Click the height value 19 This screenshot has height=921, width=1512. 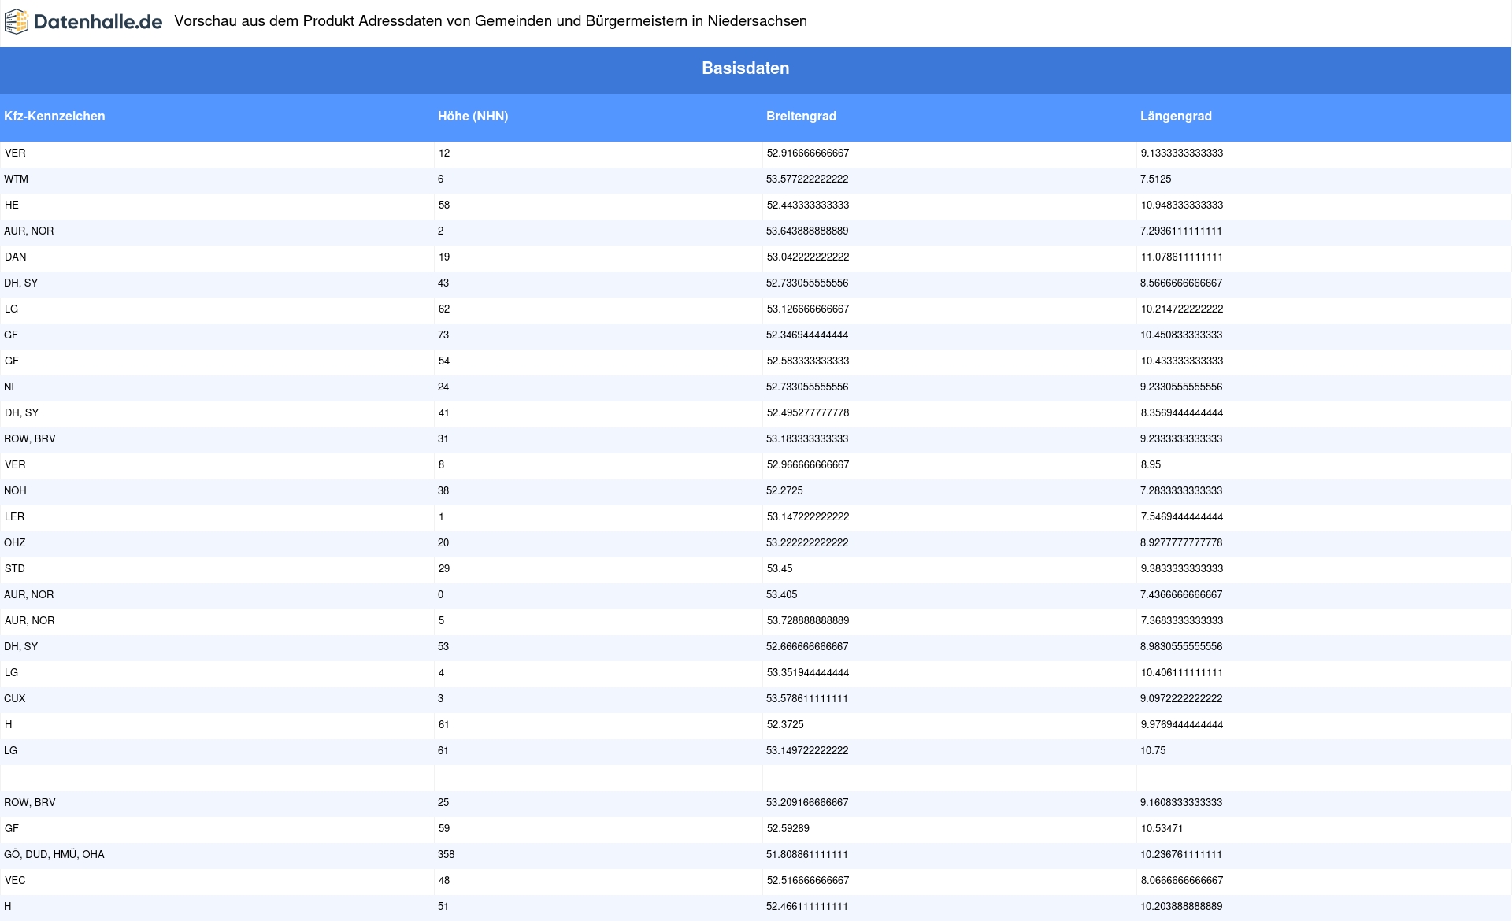(x=443, y=257)
